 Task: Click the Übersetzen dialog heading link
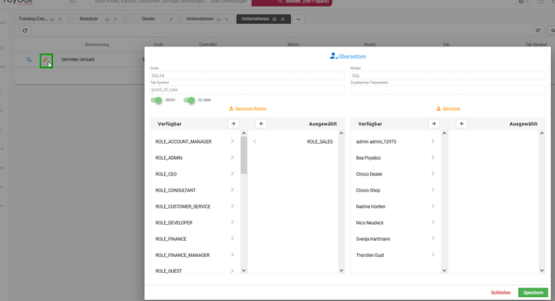pyautogui.click(x=348, y=56)
